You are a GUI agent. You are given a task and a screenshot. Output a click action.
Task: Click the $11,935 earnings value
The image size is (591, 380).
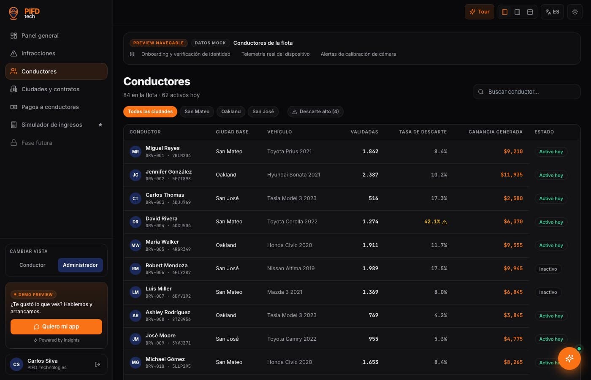point(512,175)
